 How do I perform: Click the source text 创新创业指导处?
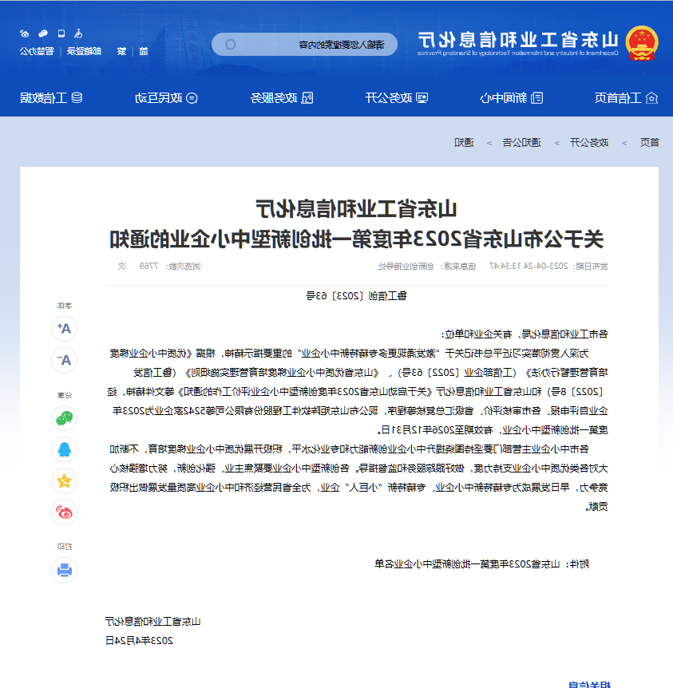[x=406, y=267]
